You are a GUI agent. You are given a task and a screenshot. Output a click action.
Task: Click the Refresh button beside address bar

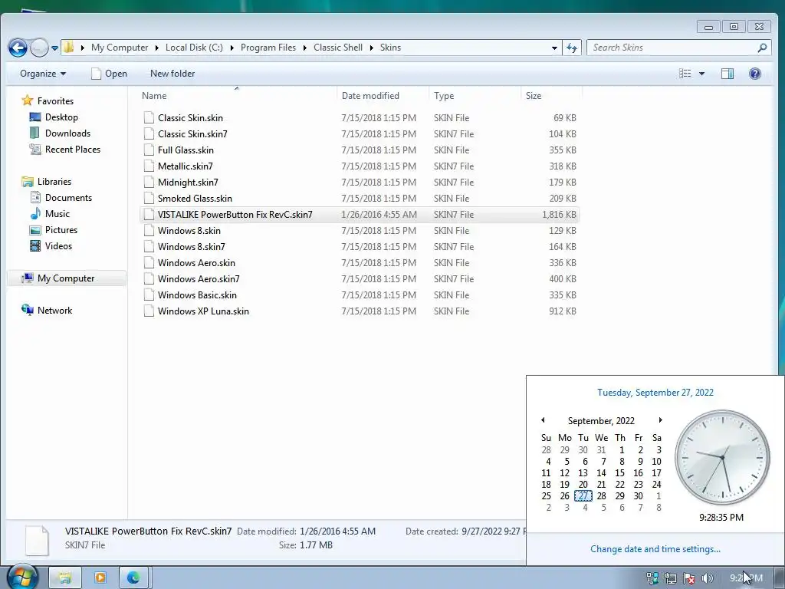(x=572, y=48)
